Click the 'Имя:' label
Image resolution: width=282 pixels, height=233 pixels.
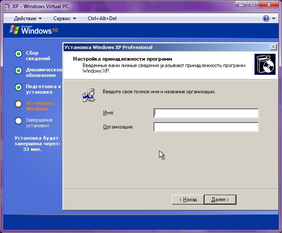tap(108, 113)
